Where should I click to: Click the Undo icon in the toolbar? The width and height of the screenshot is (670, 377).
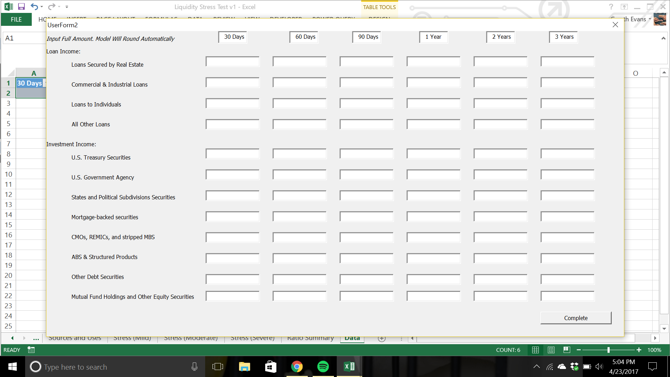34,6
